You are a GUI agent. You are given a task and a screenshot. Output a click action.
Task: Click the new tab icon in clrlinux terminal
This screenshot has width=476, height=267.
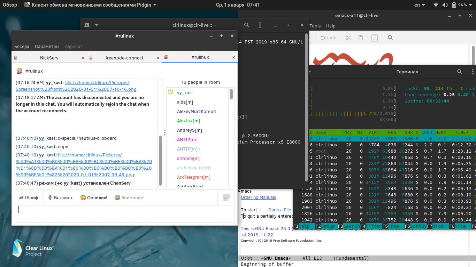pos(87,25)
